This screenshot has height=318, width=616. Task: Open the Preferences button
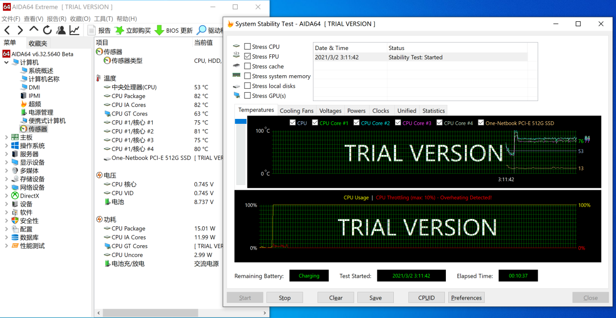[x=466, y=298]
